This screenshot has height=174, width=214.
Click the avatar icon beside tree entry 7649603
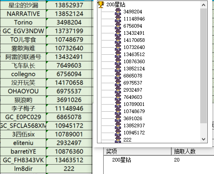118,97
